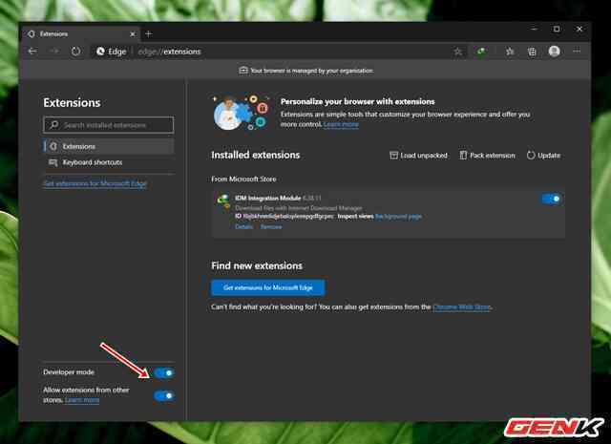Click the Search installed extensions field
This screenshot has width=611, height=444.
coord(109,125)
